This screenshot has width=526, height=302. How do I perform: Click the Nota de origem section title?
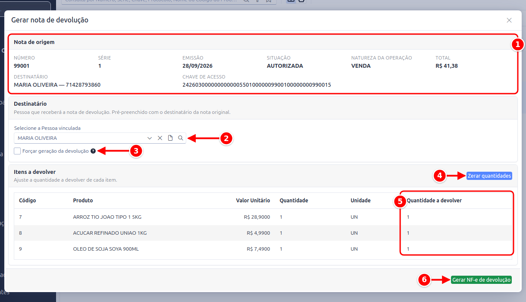tap(34, 42)
